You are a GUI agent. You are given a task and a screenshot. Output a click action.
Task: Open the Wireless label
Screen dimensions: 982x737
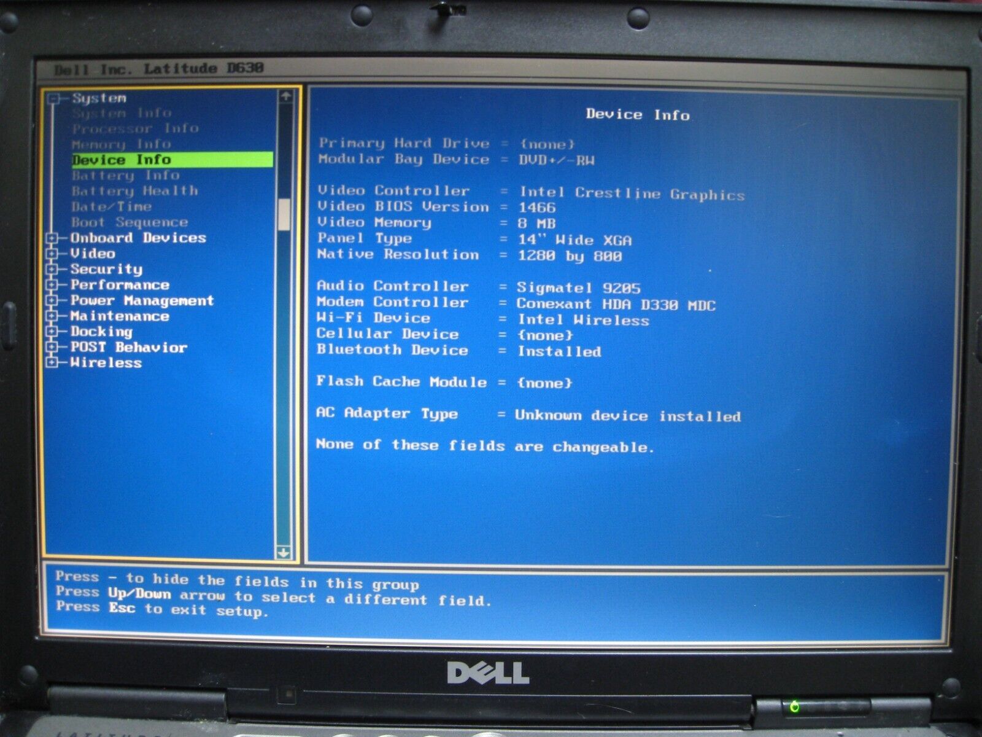[106, 362]
